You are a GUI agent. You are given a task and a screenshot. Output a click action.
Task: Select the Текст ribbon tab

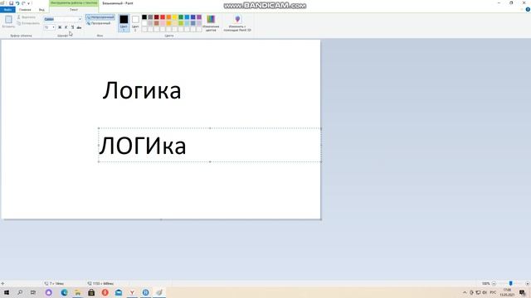(x=74, y=10)
